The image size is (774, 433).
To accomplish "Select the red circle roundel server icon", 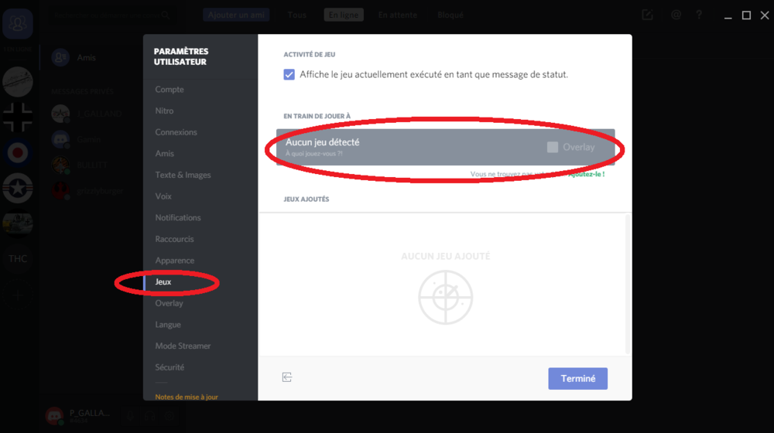I will (x=18, y=153).
